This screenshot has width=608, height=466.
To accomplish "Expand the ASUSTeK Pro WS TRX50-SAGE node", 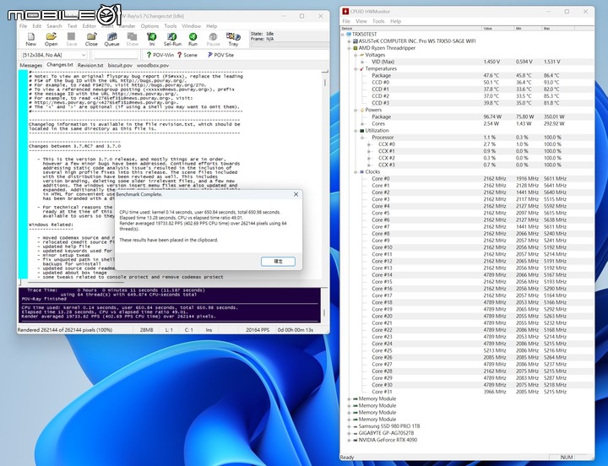I will click(350, 41).
